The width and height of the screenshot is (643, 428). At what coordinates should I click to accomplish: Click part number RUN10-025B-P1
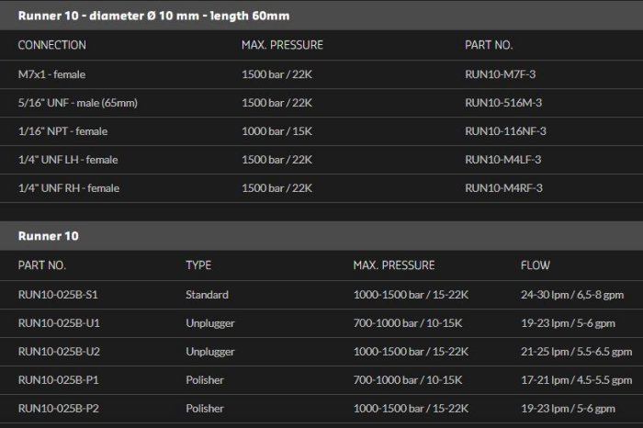point(58,380)
